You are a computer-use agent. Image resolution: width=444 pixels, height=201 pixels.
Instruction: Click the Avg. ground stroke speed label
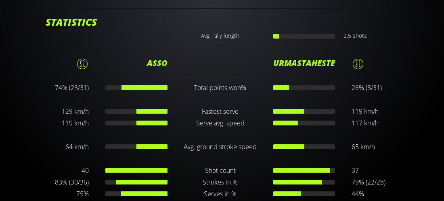[x=220, y=147]
